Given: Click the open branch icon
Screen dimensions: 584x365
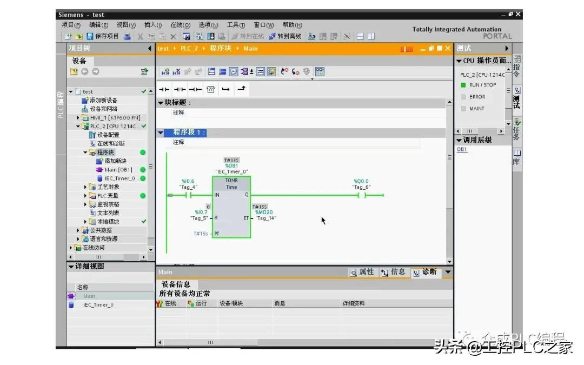Looking at the screenshot, I should 226,89.
